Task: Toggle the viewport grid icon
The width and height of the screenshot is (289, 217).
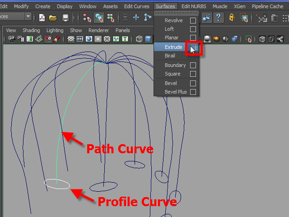Action: pos(71,39)
